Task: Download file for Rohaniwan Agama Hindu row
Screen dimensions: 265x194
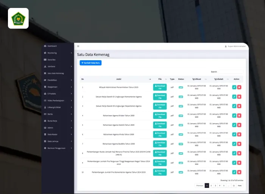Action: coord(160,135)
